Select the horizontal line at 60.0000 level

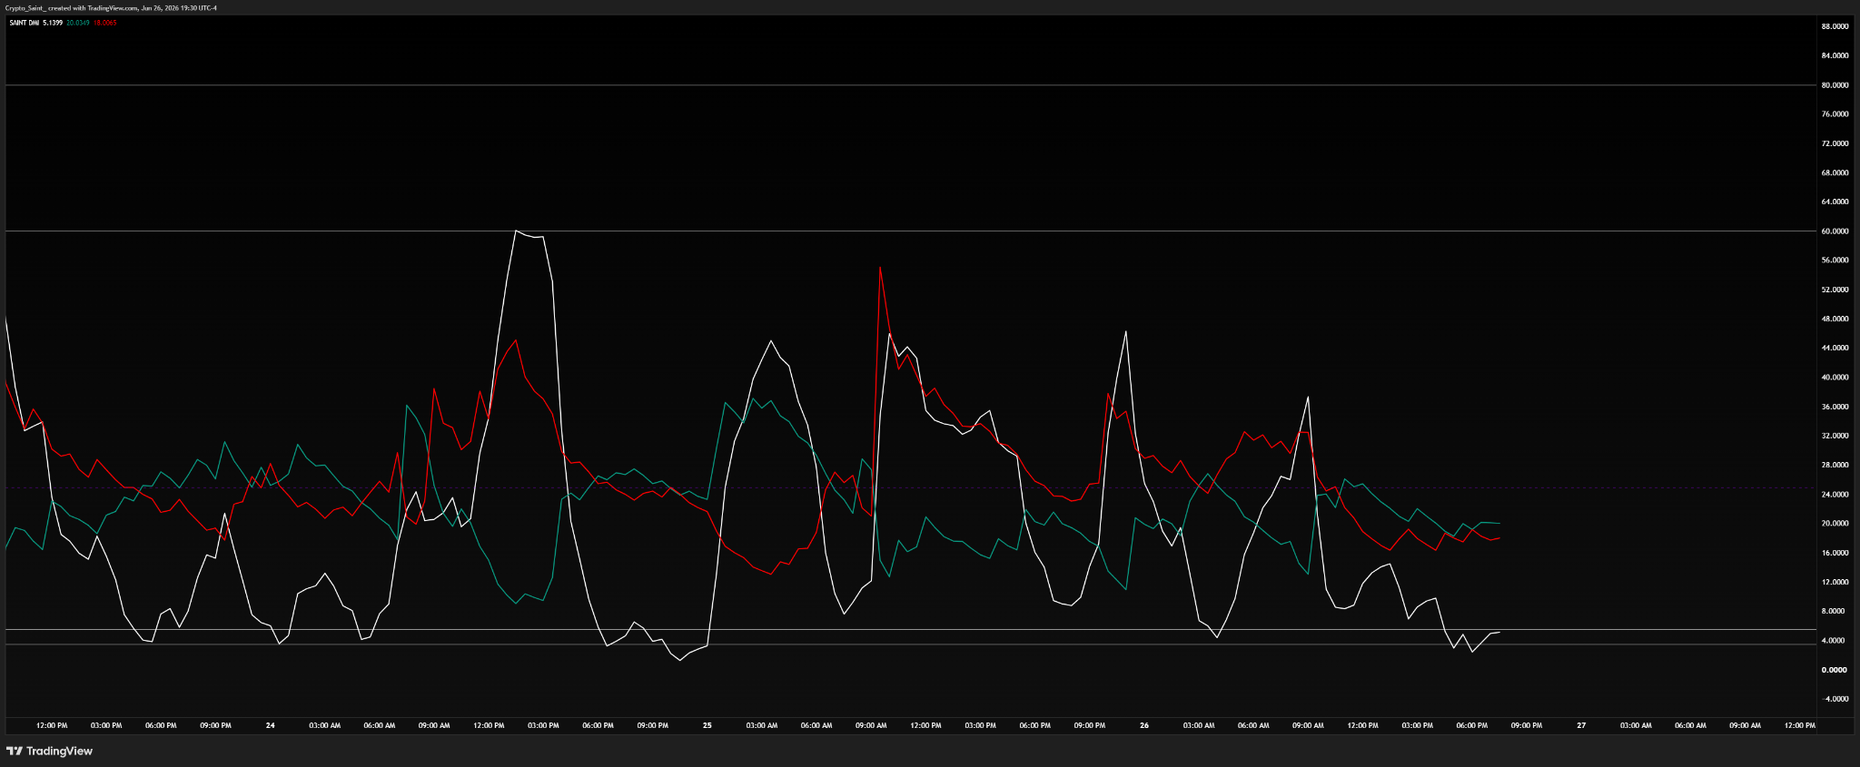click(908, 231)
